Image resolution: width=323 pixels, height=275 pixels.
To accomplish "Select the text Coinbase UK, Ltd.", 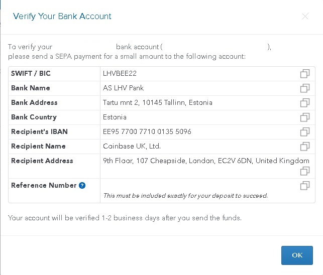I will click(132, 146).
